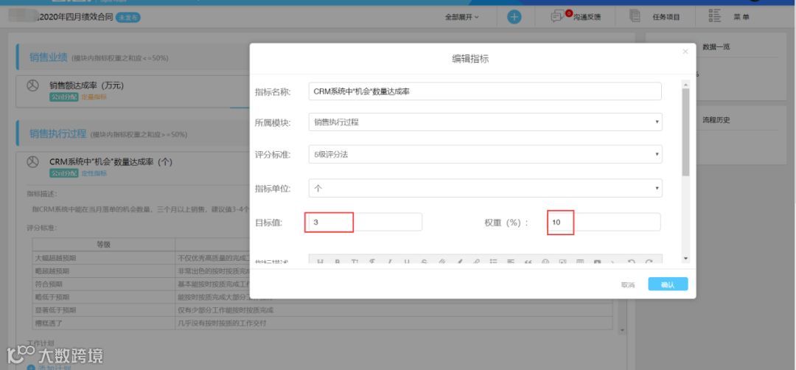Click the 公司分配 tag under CRM indicator
The height and width of the screenshot is (370, 796).
63,173
